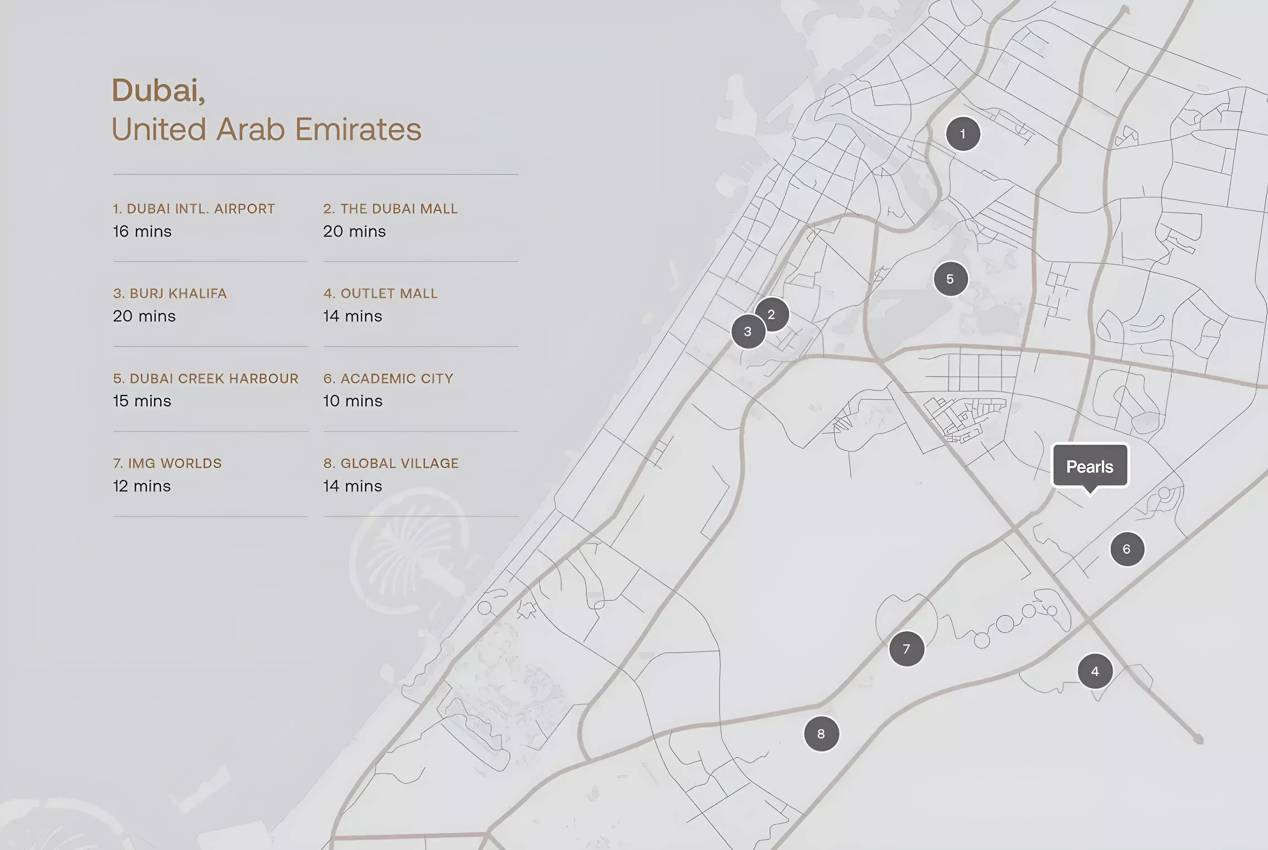1268x850 pixels.
Task: Select the Academic City legend entry
Action: (388, 378)
